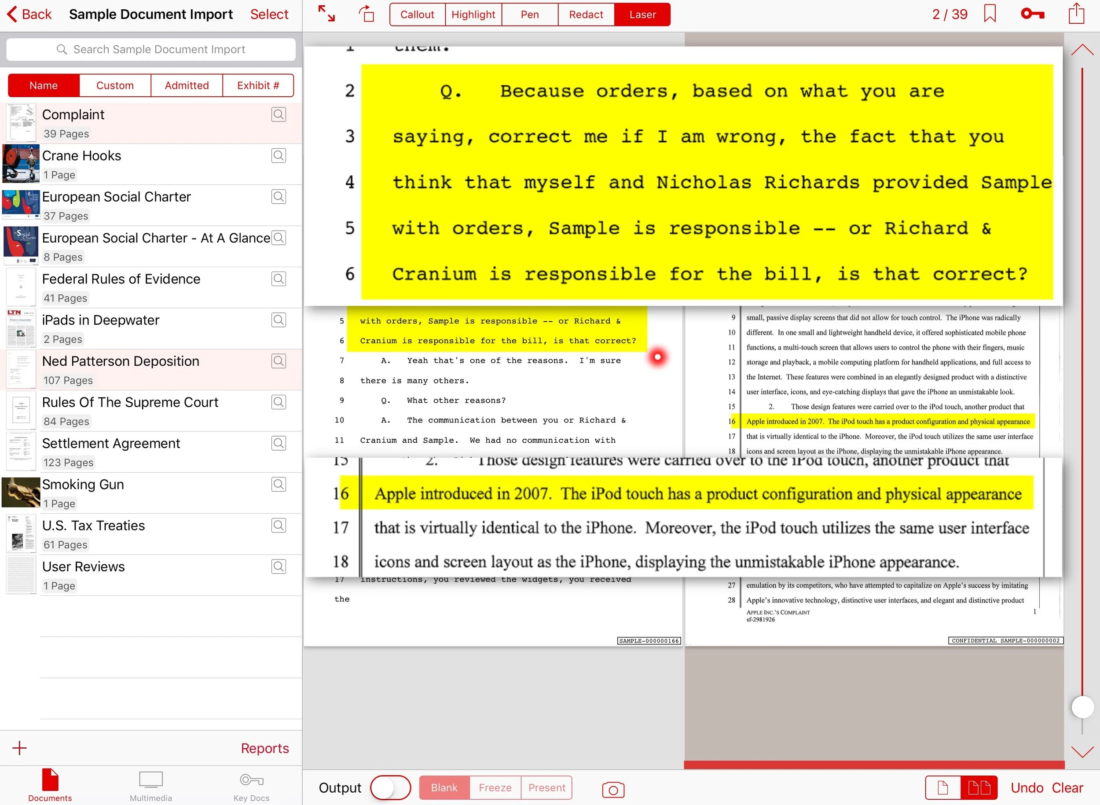The width and height of the screenshot is (1100, 805).
Task: Tap the Search Sample Document Import field
Action: pos(151,49)
